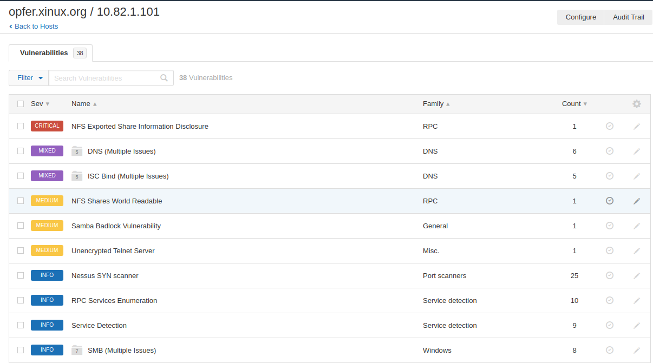Click the Configure button
Screen dimensions: 653x363
[x=580, y=17]
